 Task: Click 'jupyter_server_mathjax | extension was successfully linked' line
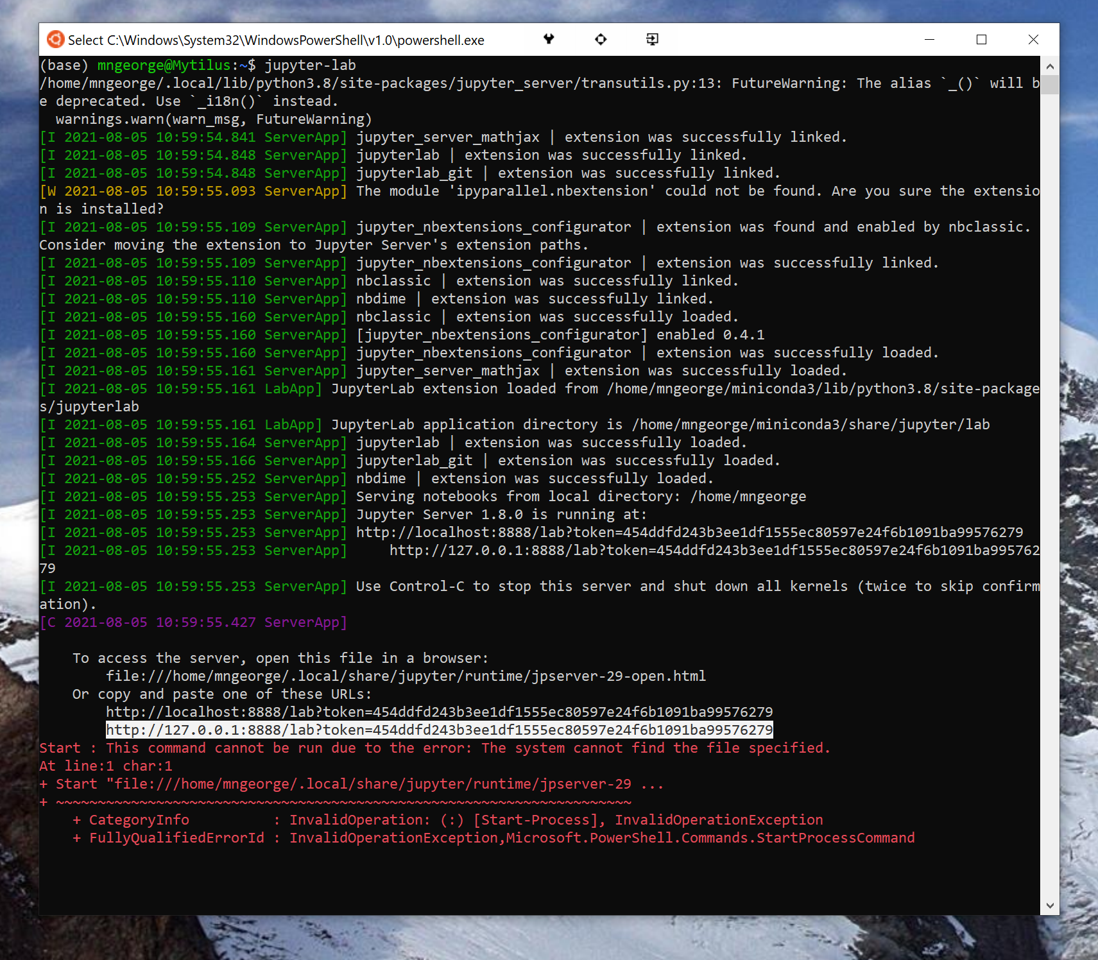pos(443,137)
